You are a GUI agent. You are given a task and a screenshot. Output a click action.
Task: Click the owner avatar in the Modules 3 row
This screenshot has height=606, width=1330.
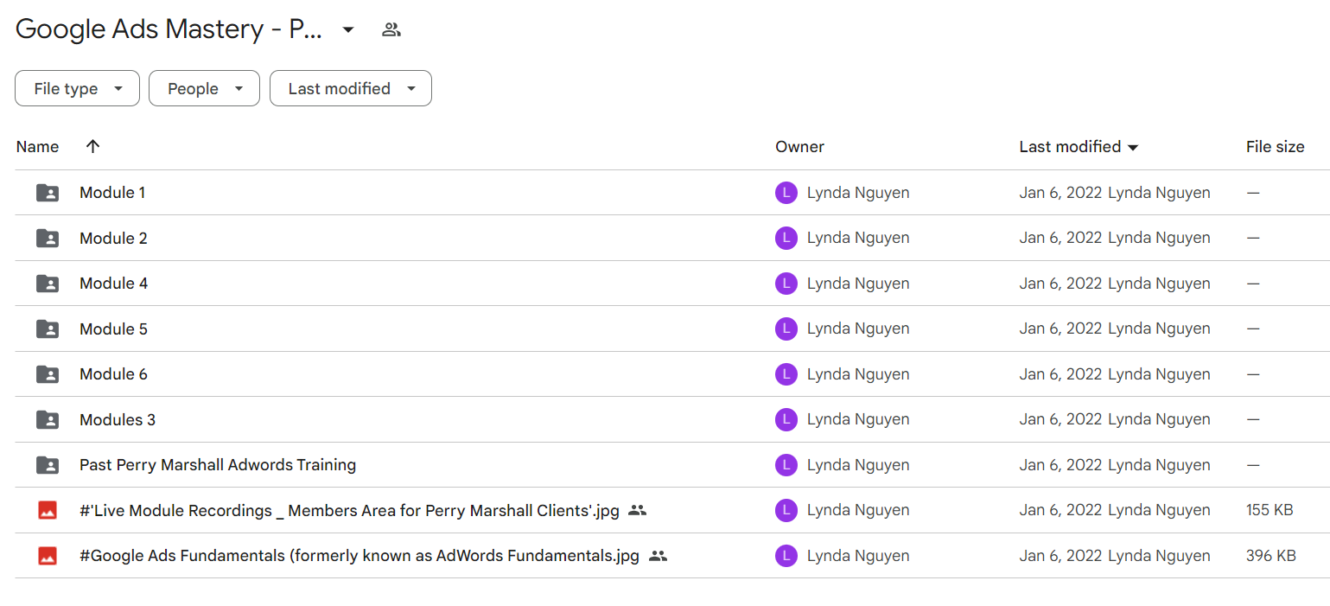786,419
